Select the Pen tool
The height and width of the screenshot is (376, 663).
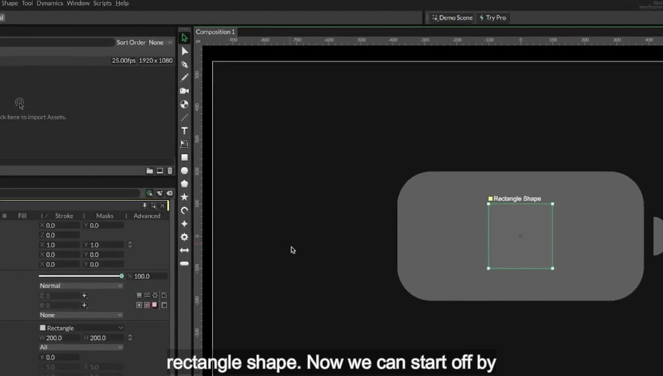point(184,64)
